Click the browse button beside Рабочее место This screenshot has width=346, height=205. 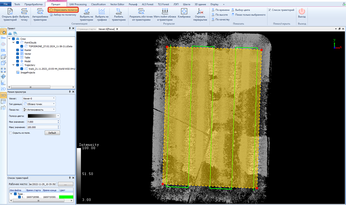(66, 184)
